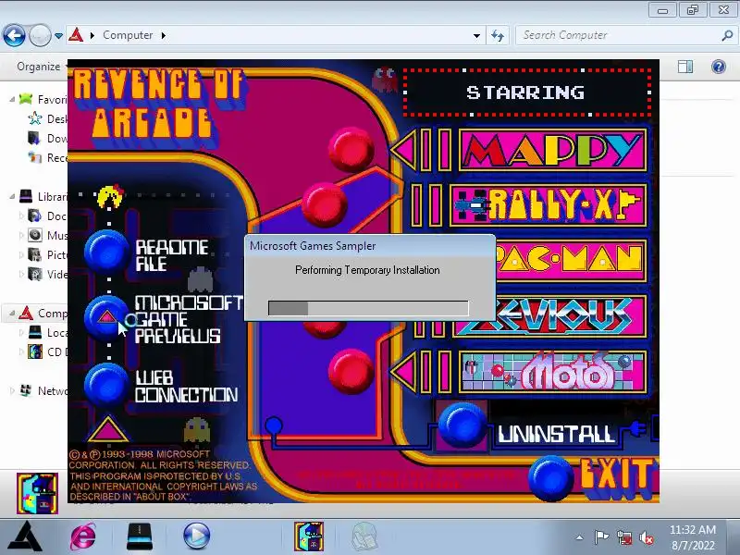The image size is (740, 555).
Task: Click the Uninstall text
Action: 557,434
